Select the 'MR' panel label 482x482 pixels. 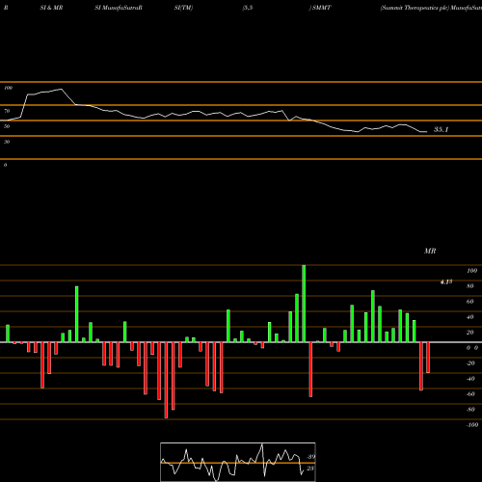tap(430, 251)
